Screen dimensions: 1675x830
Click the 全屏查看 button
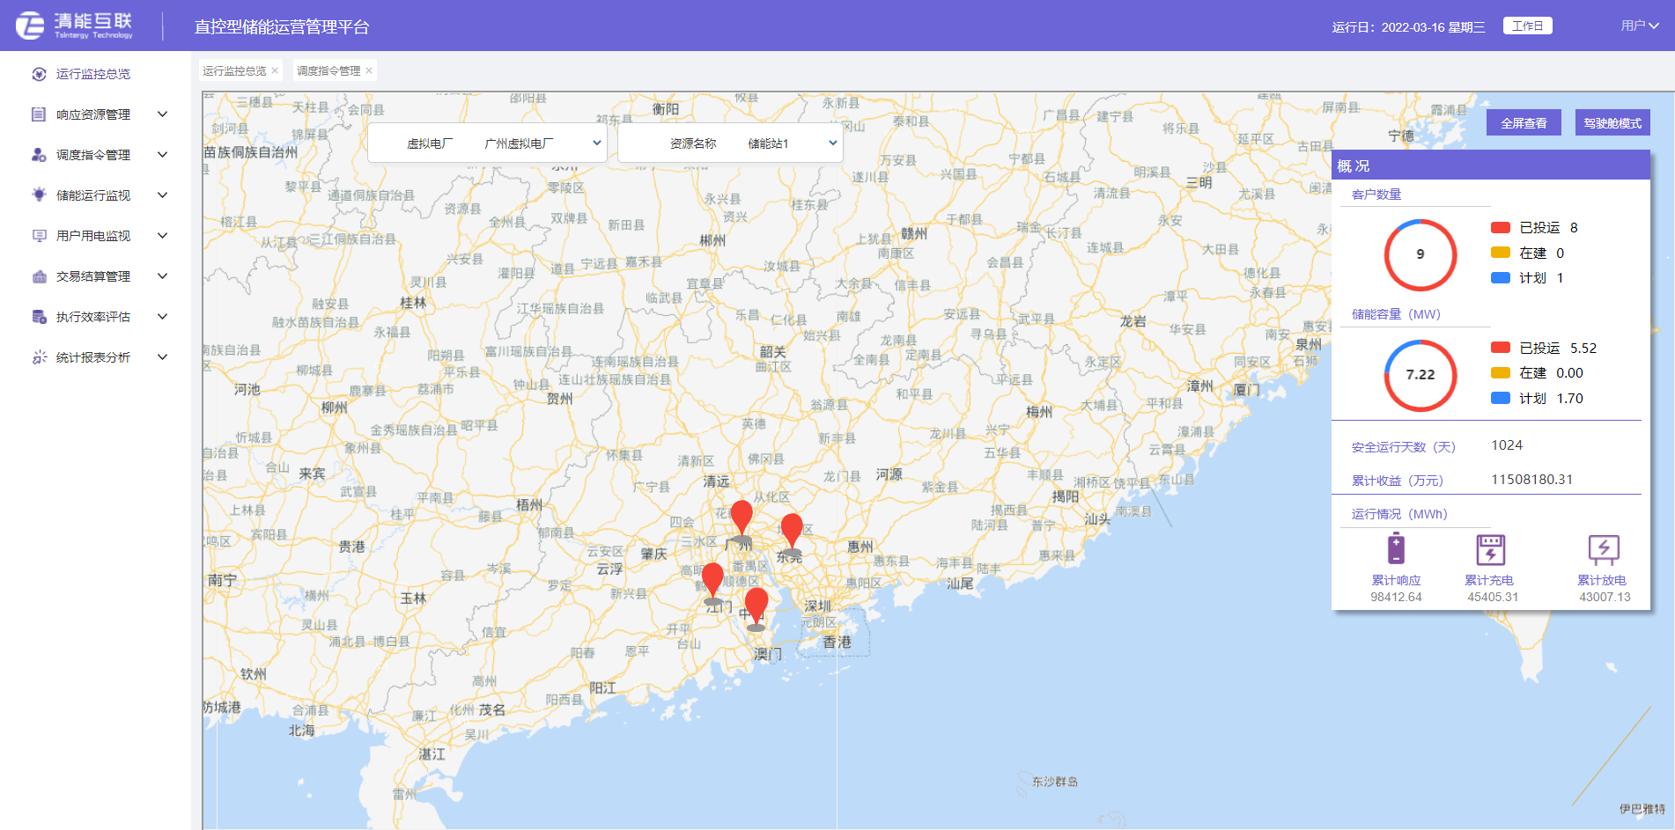(1524, 123)
